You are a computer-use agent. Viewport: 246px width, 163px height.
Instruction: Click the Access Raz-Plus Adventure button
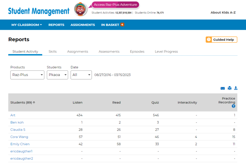[x=116, y=5]
